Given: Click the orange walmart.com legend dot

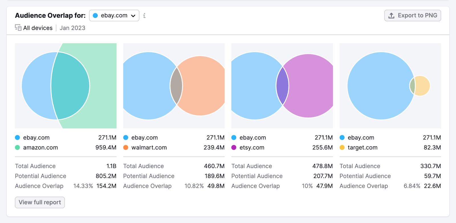Looking at the screenshot, I should point(126,148).
